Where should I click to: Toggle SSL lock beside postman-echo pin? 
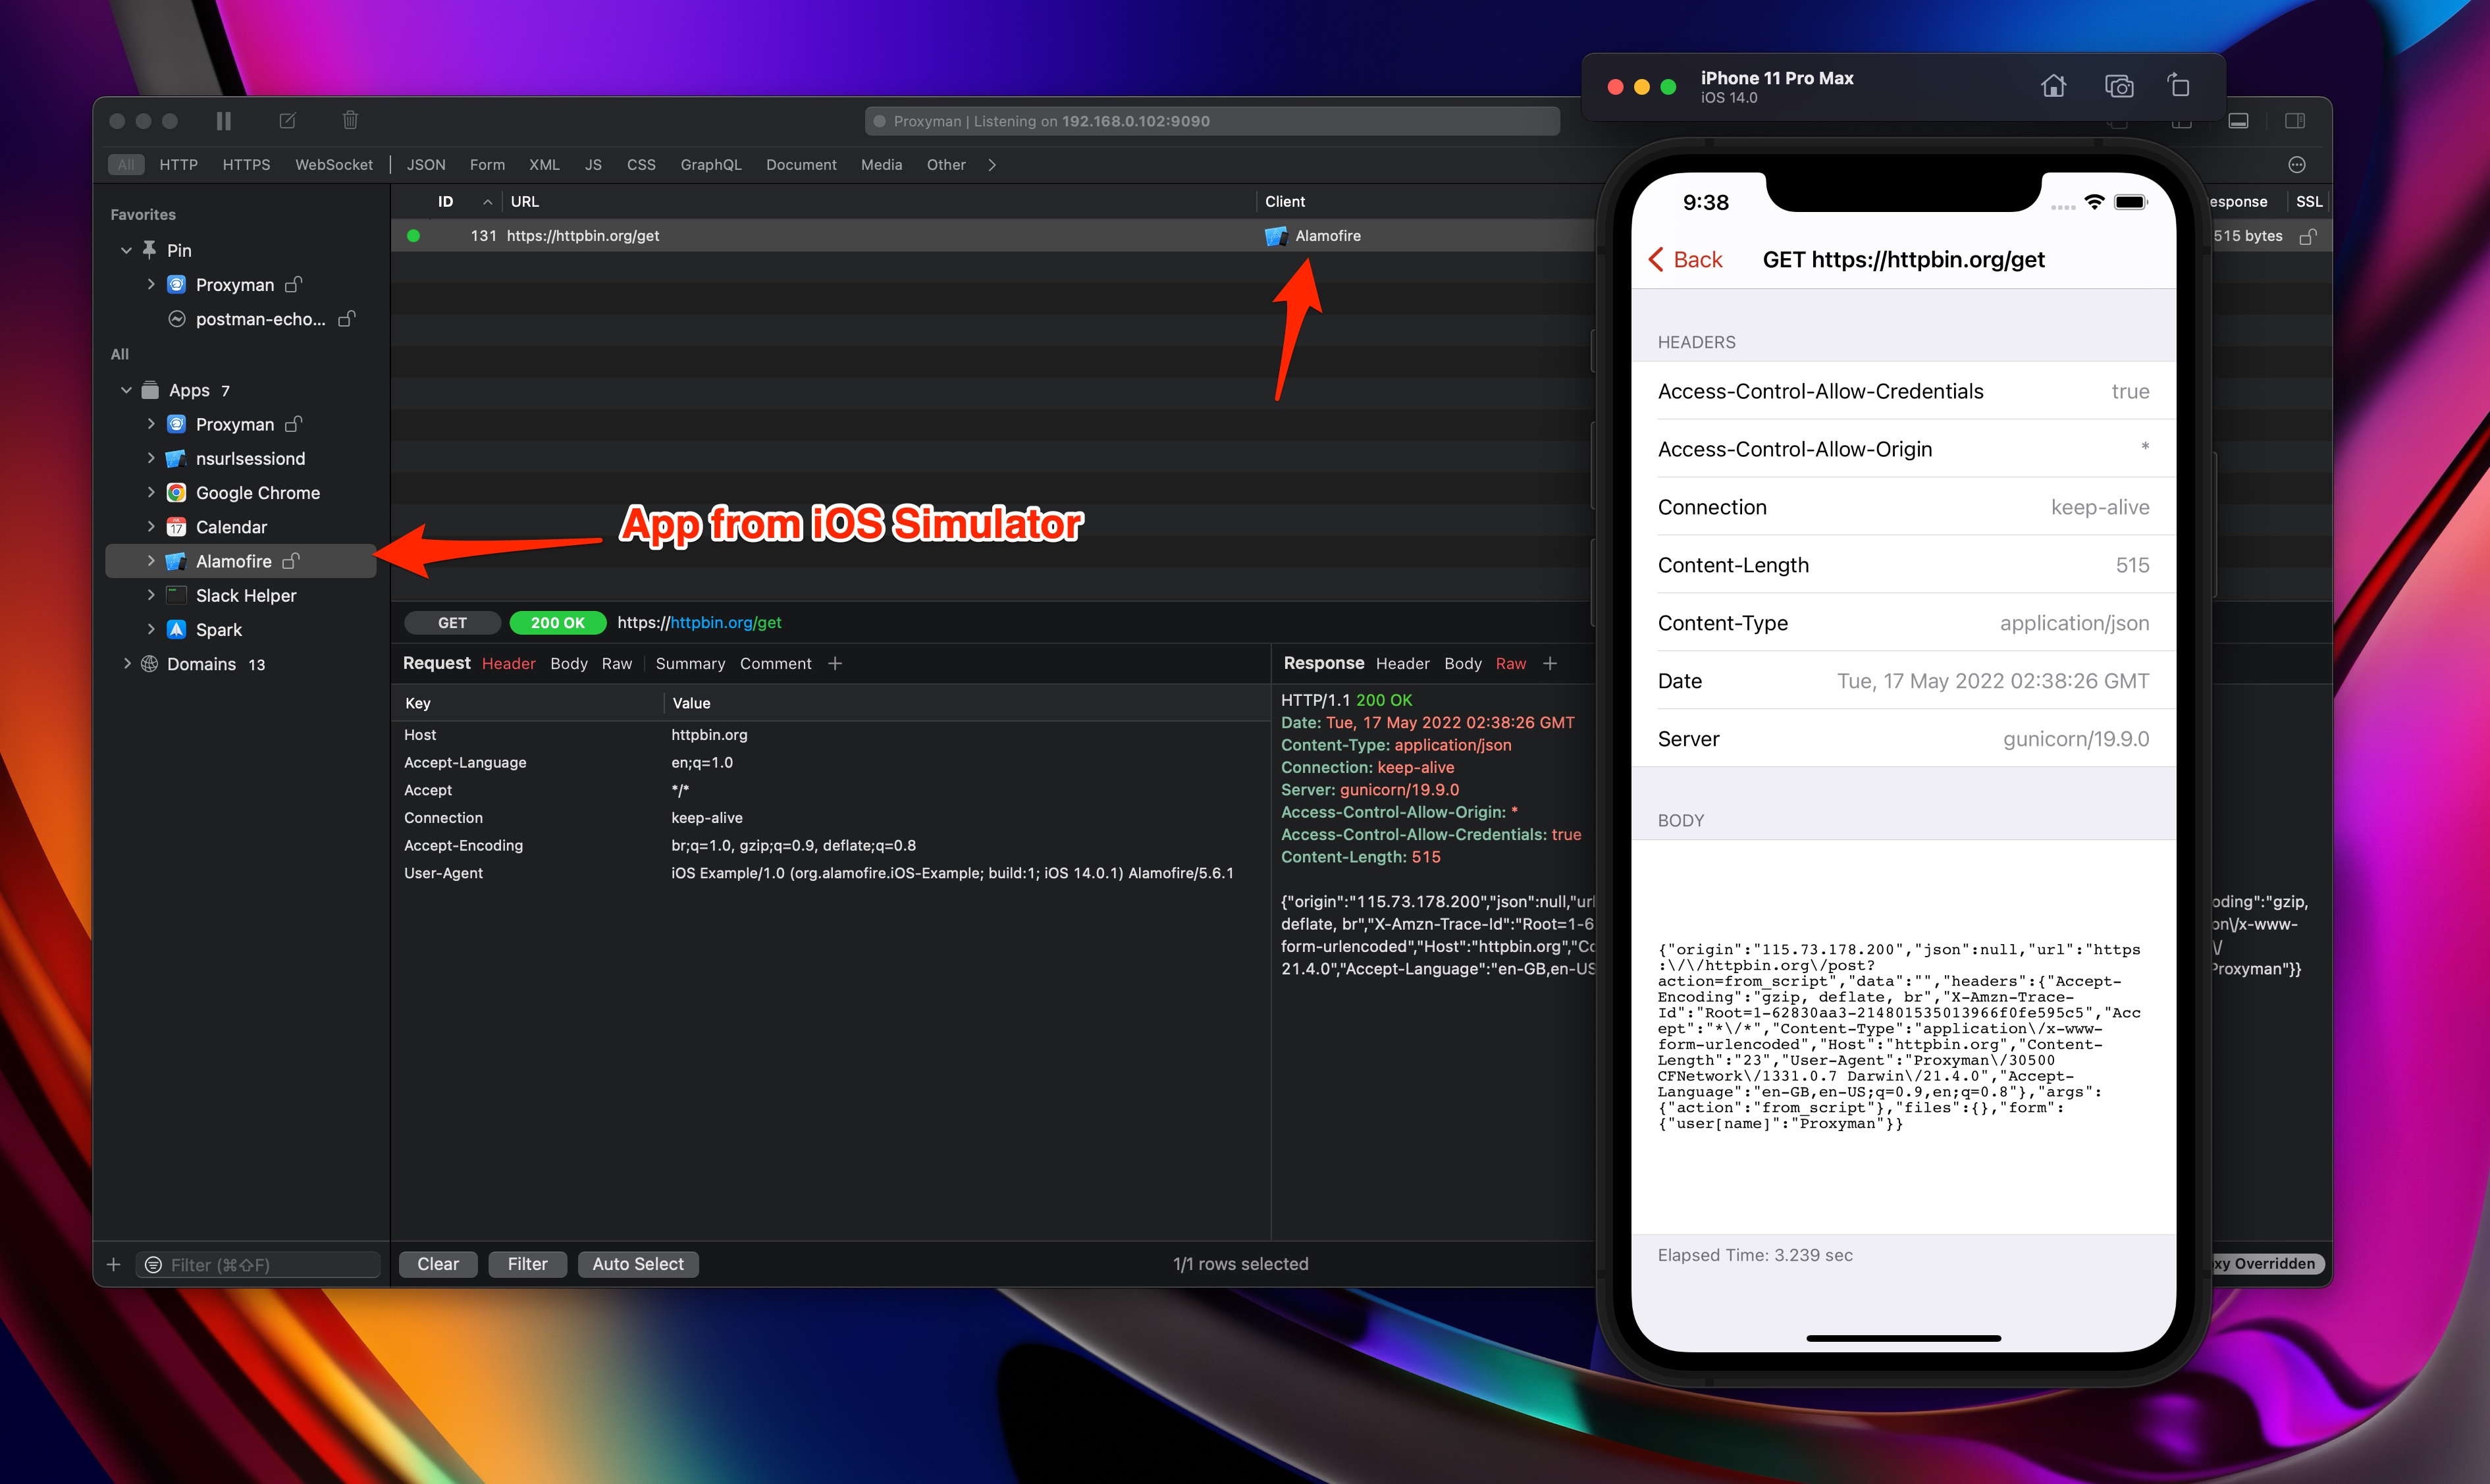coord(347,319)
